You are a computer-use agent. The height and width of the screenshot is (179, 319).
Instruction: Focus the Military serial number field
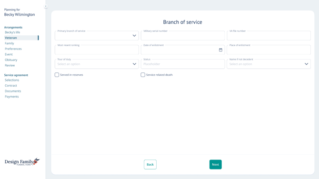(x=183, y=36)
